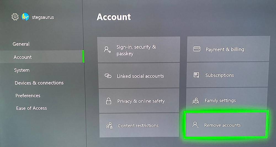
Task: Open the Ease of Access section
Action: click(x=31, y=108)
